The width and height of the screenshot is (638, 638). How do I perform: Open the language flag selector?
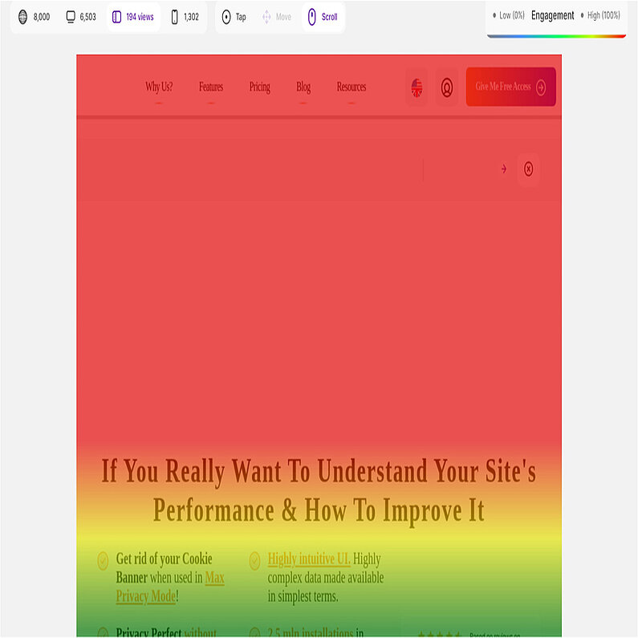point(417,87)
